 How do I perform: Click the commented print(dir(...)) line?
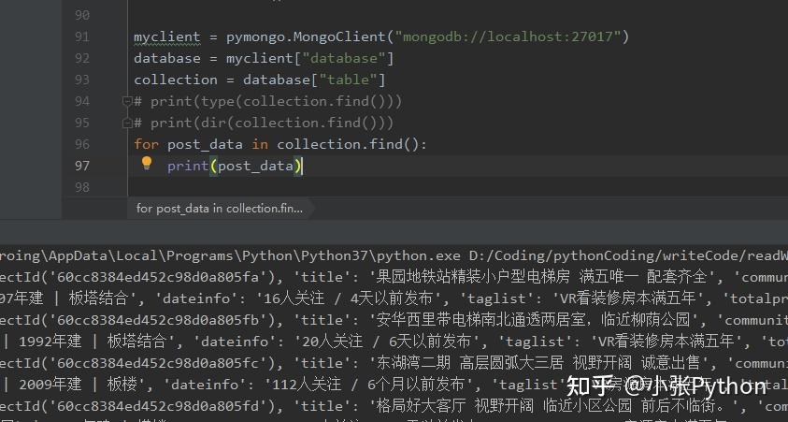click(264, 123)
